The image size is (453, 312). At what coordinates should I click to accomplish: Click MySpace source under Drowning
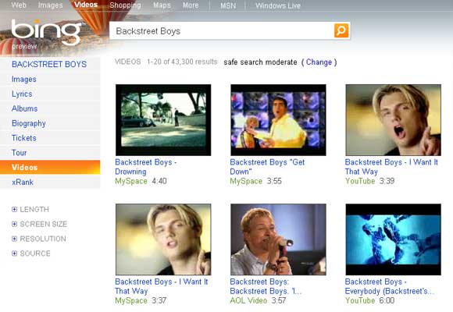(131, 181)
